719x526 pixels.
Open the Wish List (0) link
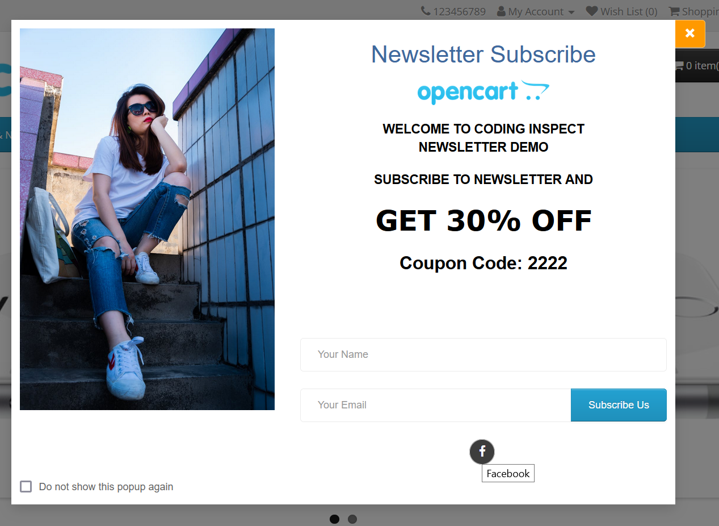[621, 11]
